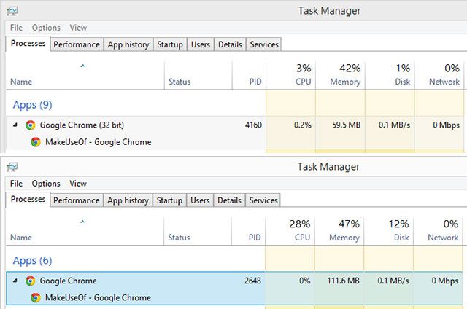This screenshot has height=309, width=467.
Task: Sort by PID column in bottom window
Action: coord(248,231)
